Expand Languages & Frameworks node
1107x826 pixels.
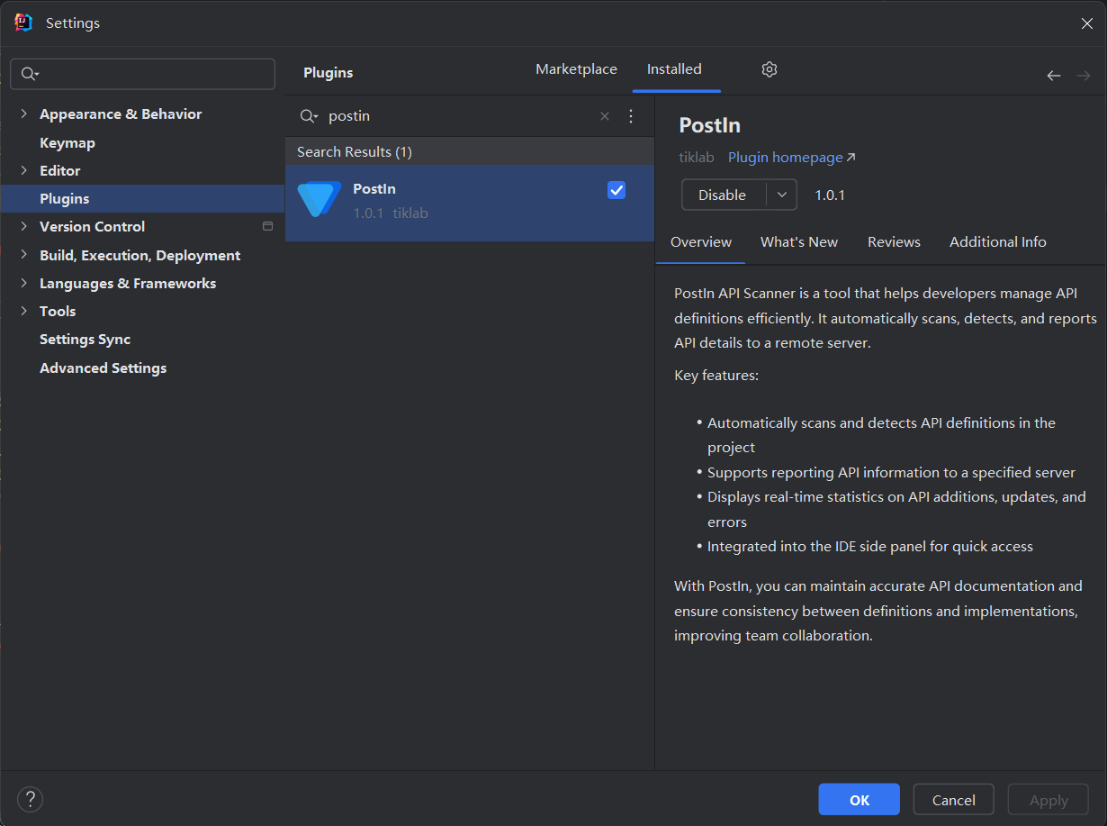tap(24, 283)
